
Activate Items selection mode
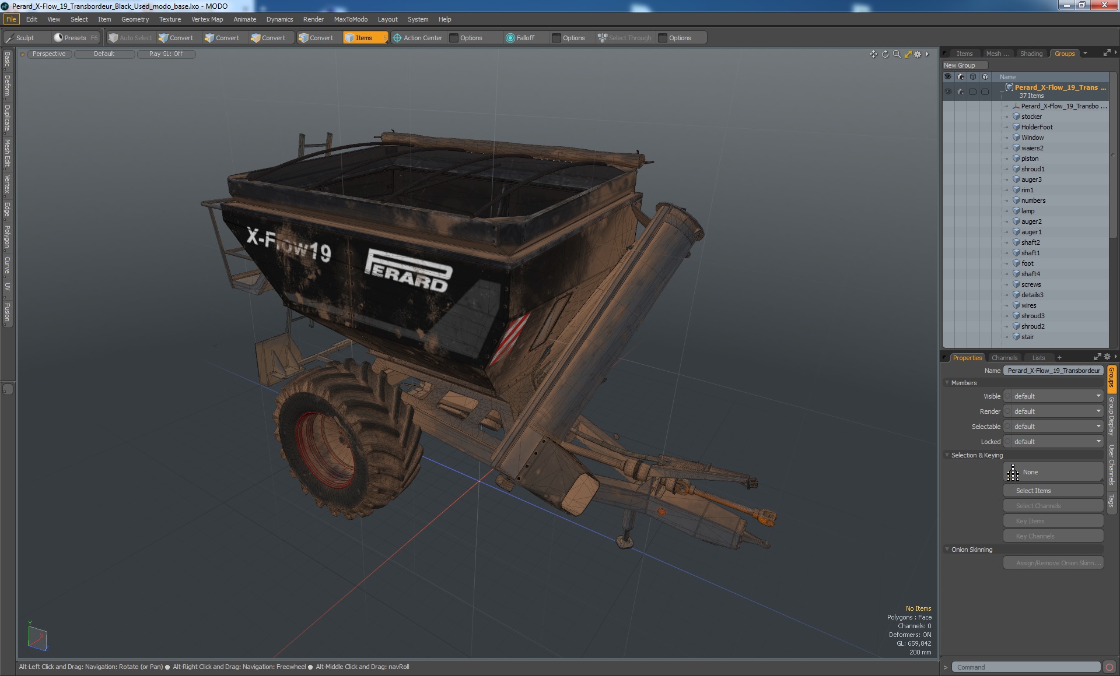coord(365,38)
